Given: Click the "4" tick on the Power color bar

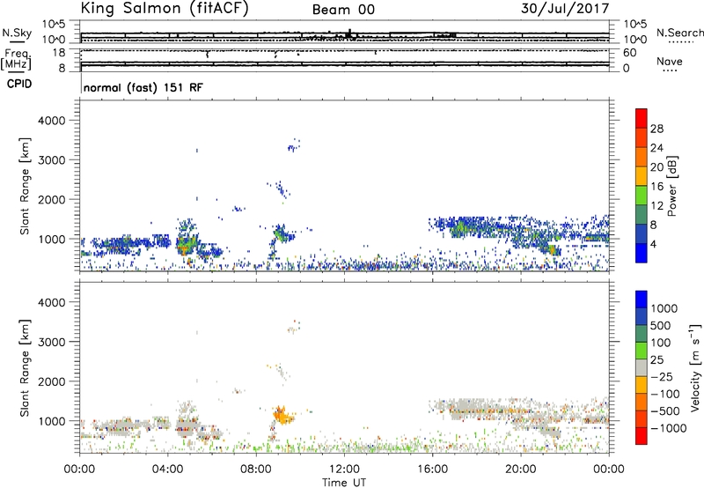Looking at the screenshot, I should [x=654, y=244].
